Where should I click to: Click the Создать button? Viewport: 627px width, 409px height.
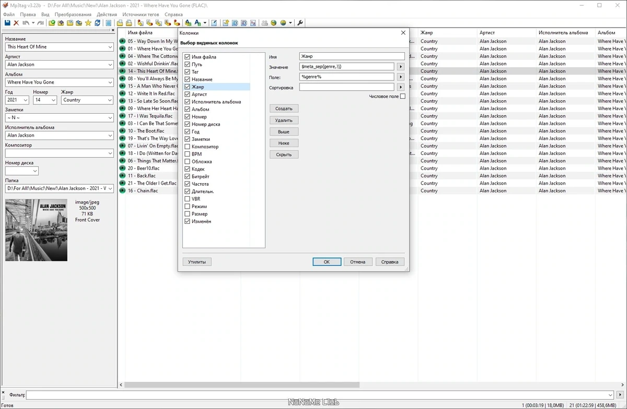[x=284, y=109]
